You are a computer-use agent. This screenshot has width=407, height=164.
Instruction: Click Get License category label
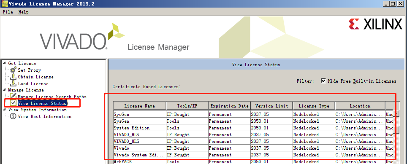click(22, 64)
